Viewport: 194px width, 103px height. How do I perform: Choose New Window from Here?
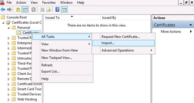pyautogui.click(x=62, y=50)
